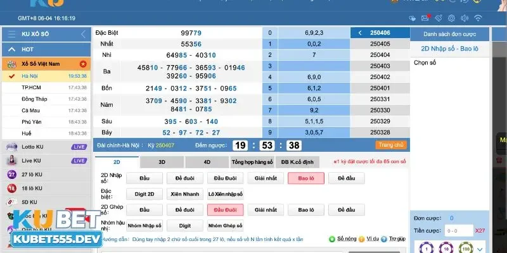Image resolution: width=507 pixels, height=253 pixels.
Task: Open Tổng hợp hàng số tab
Action: [x=252, y=162]
